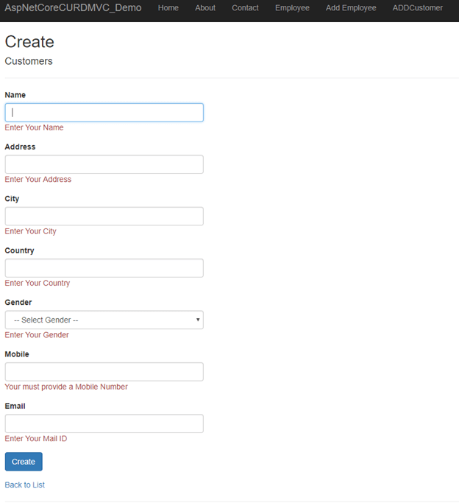Focus the Name text field
Viewport: 459px width, 503px height.
tap(104, 113)
